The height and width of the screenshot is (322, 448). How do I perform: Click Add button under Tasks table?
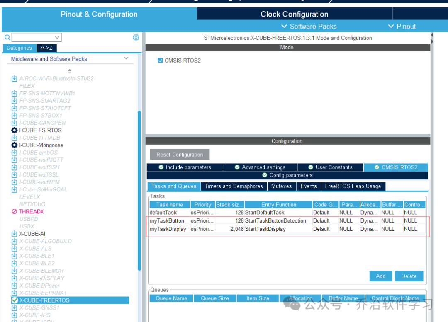coord(380,276)
